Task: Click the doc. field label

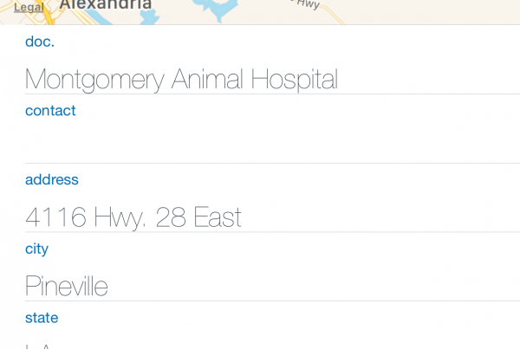Action: coord(40,42)
